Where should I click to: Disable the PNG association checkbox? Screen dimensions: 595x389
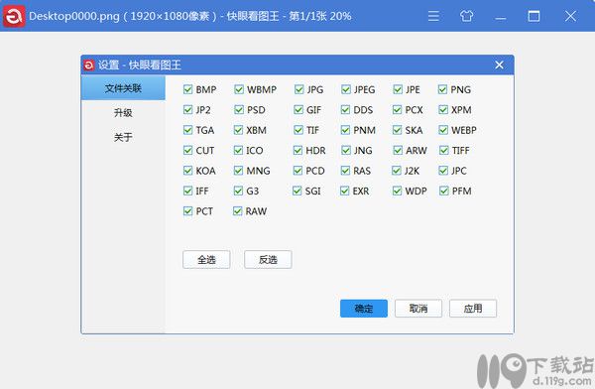click(442, 89)
